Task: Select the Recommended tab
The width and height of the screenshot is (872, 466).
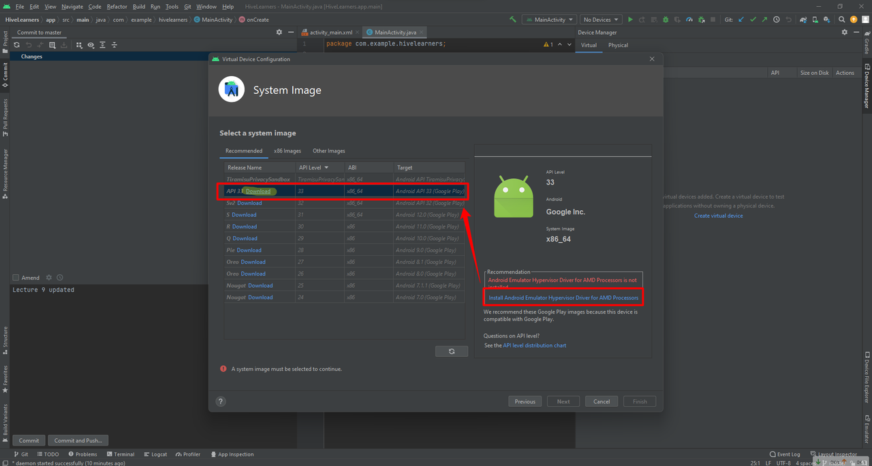Action: 244,151
